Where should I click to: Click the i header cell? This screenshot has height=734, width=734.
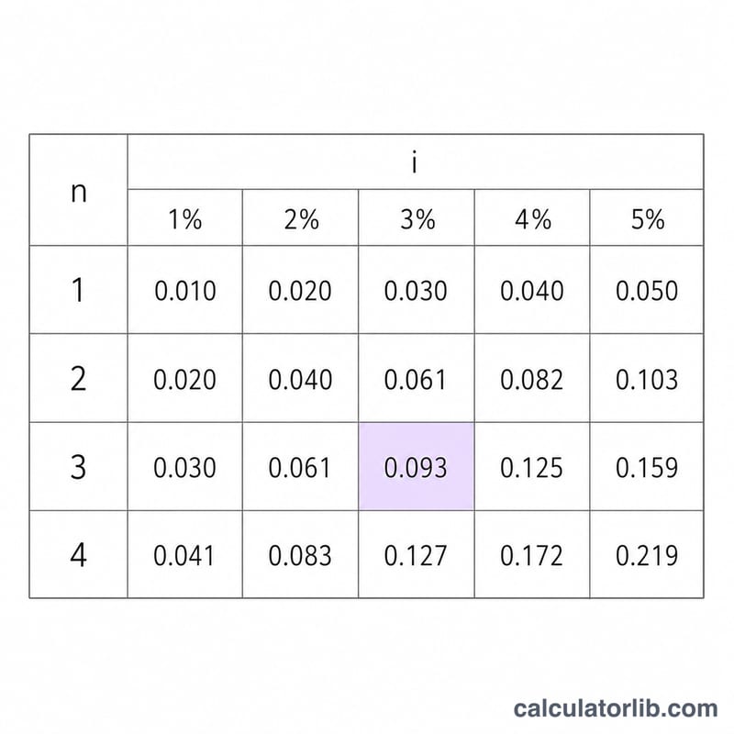point(416,162)
